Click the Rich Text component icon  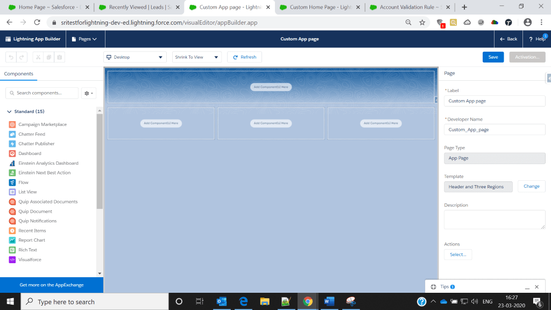pos(12,250)
